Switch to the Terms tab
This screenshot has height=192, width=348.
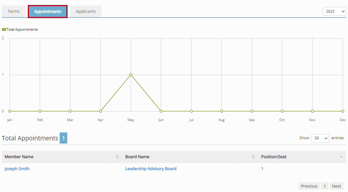[13, 11]
